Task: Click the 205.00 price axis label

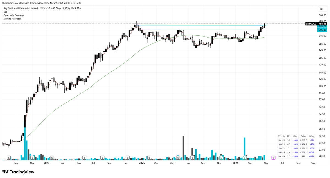Action: coord(322,58)
